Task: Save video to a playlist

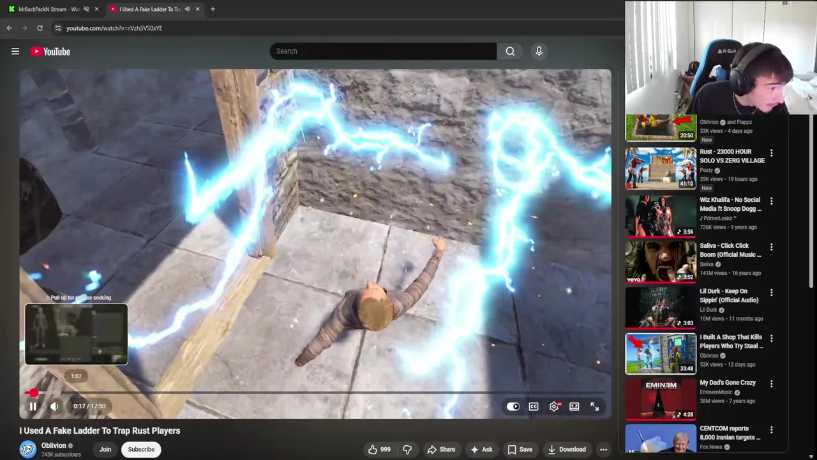Action: [520, 449]
